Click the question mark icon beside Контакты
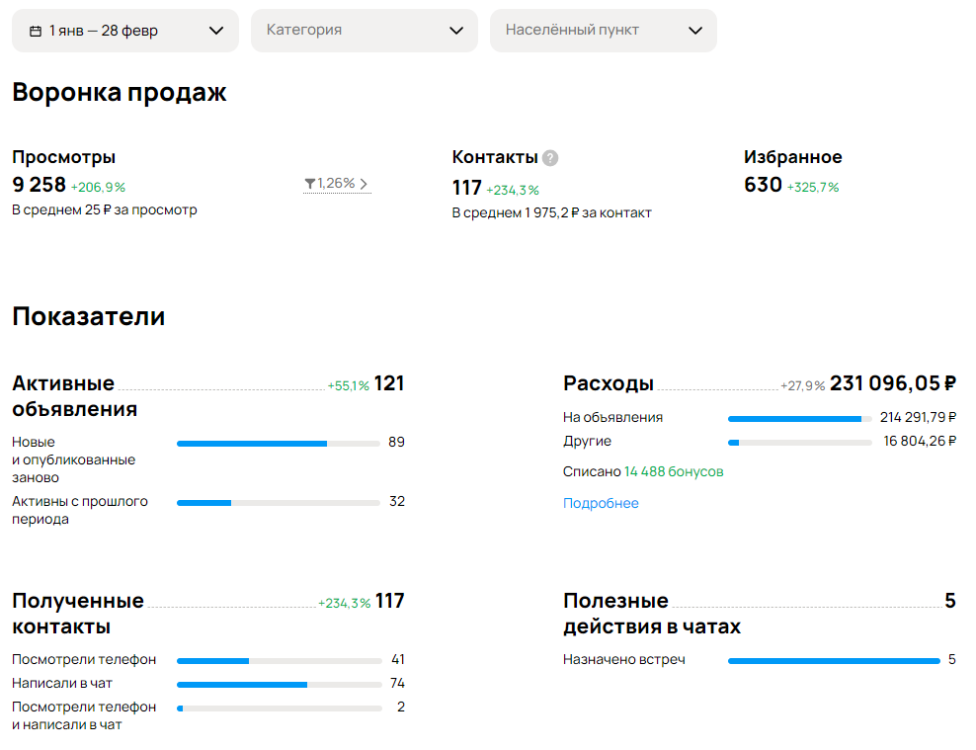The height and width of the screenshot is (750, 976). coord(550,158)
